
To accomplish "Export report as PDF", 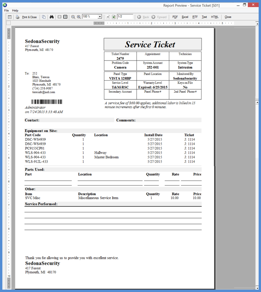I will [175, 17].
